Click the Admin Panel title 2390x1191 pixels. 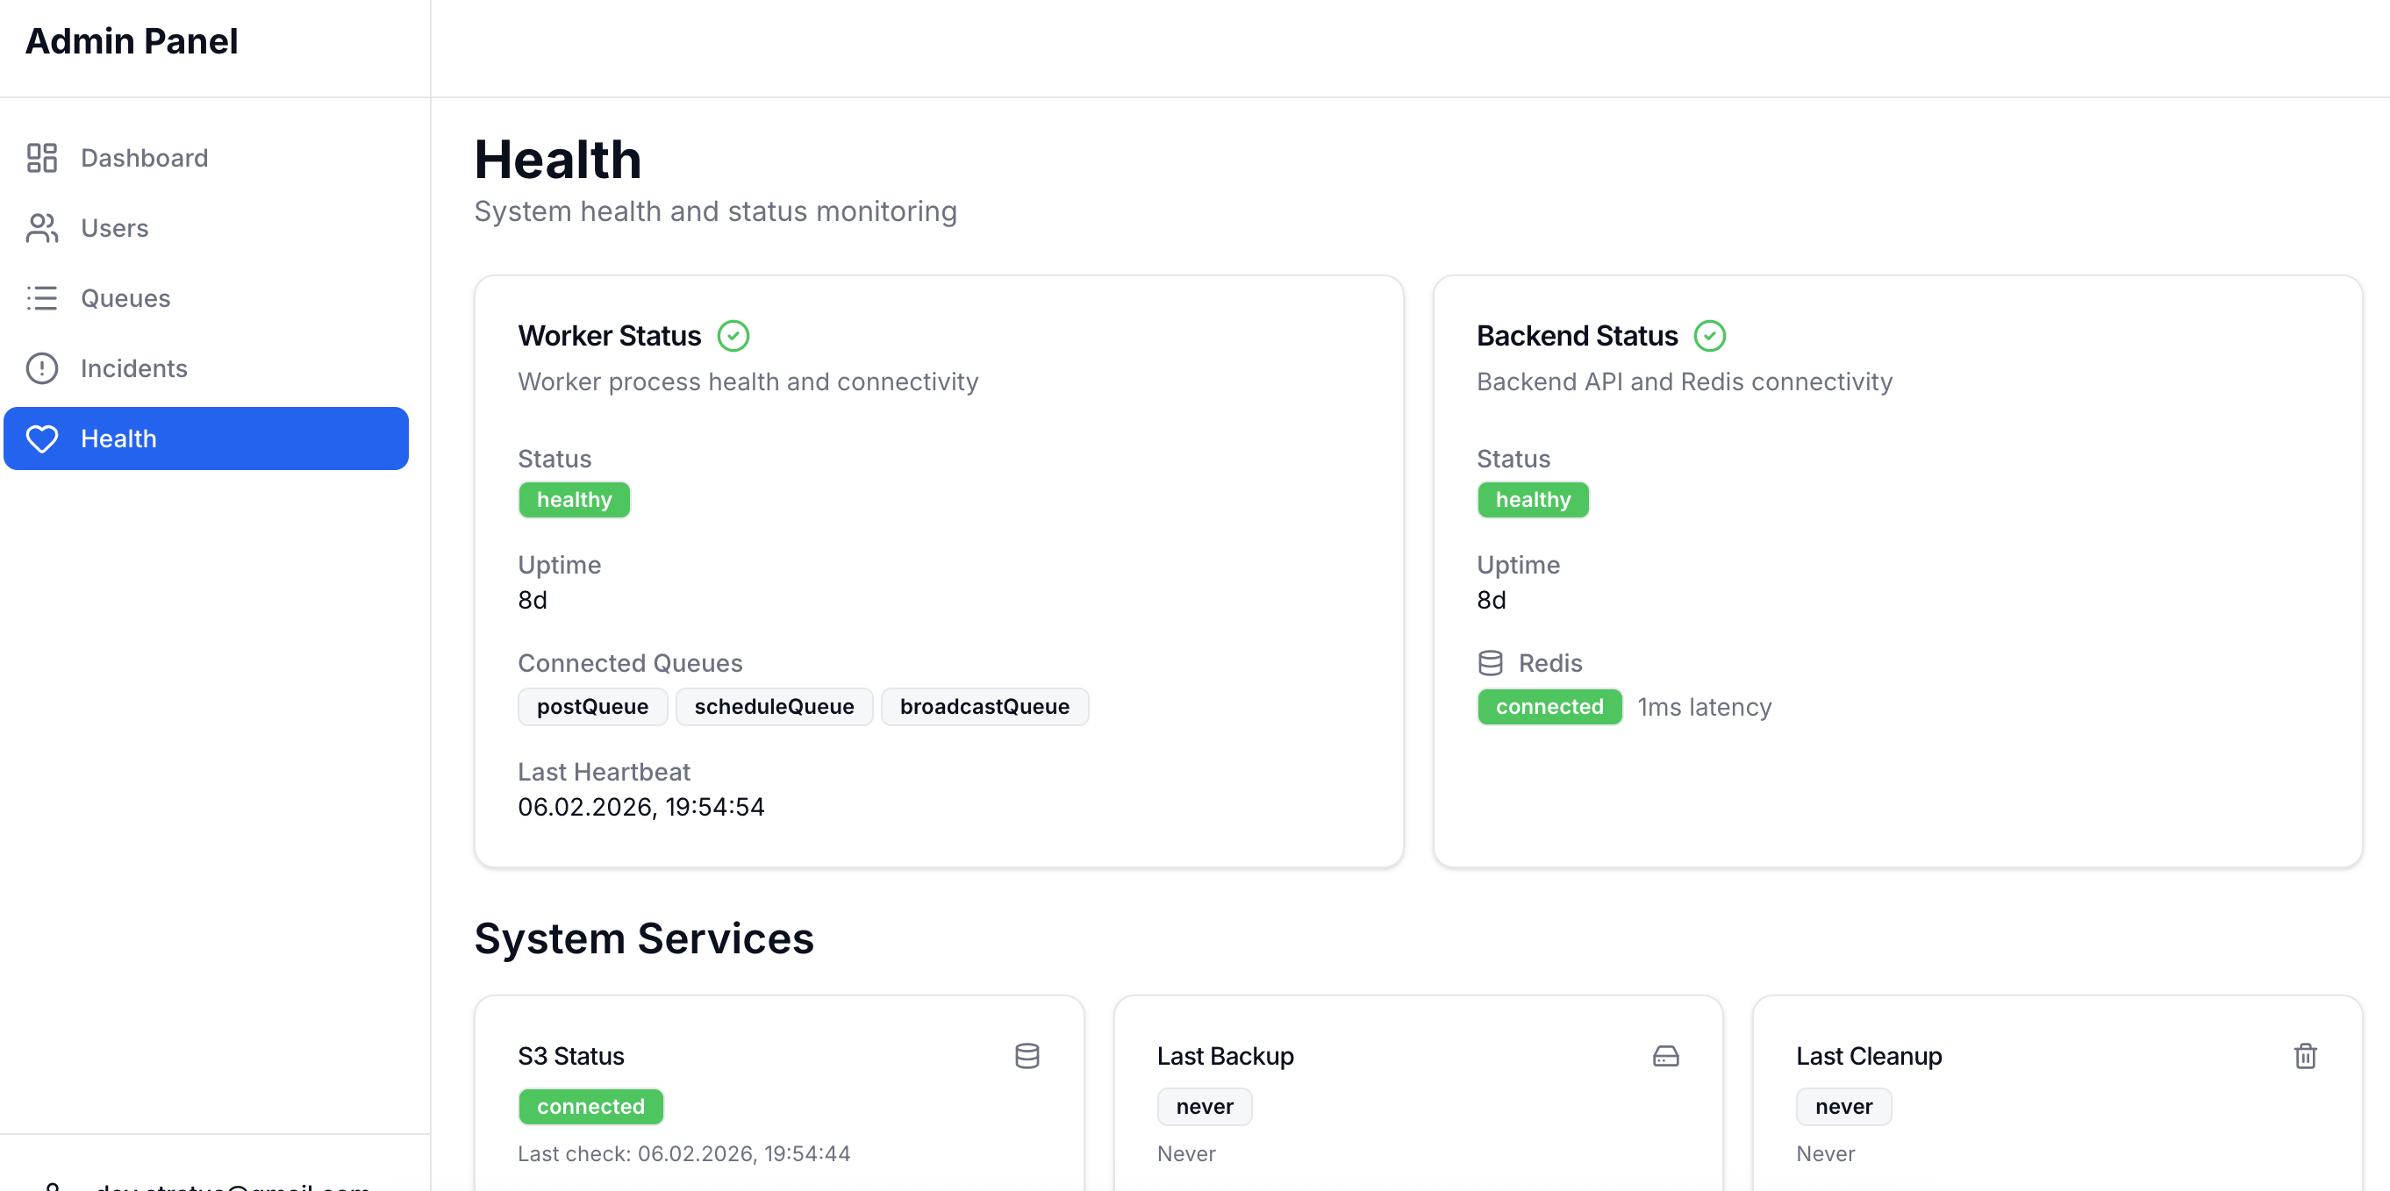click(x=131, y=41)
